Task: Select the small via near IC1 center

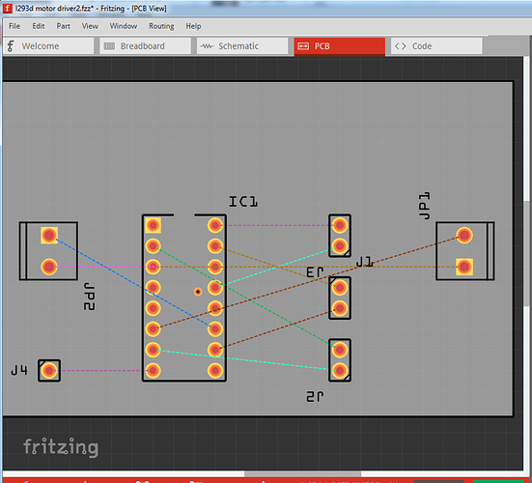Action: tap(198, 292)
